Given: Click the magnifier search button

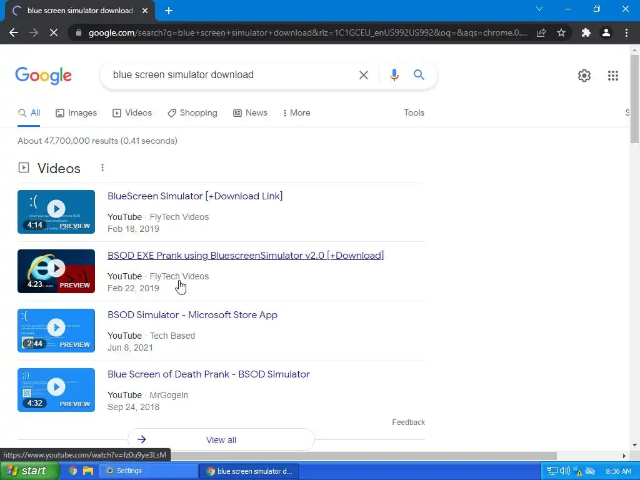Looking at the screenshot, I should click(x=419, y=75).
